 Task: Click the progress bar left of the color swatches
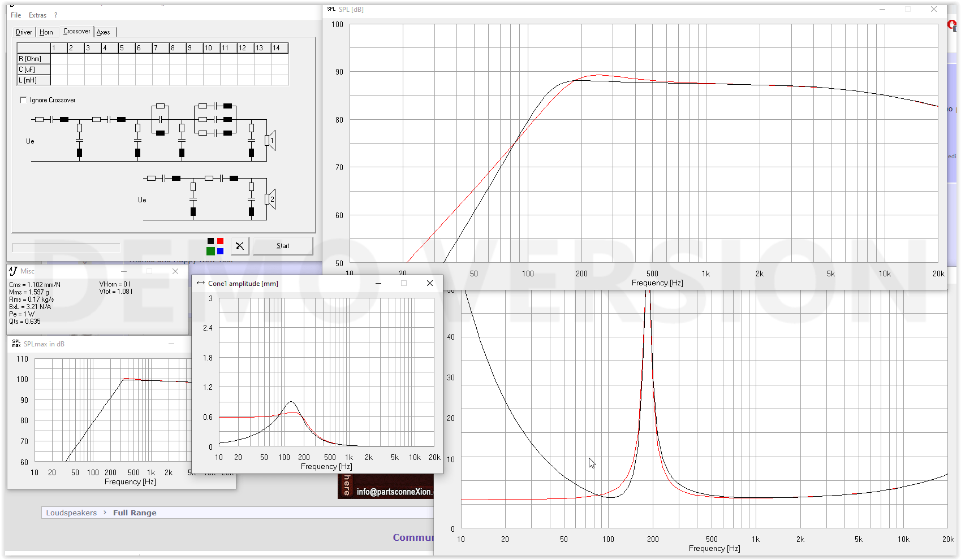66,248
